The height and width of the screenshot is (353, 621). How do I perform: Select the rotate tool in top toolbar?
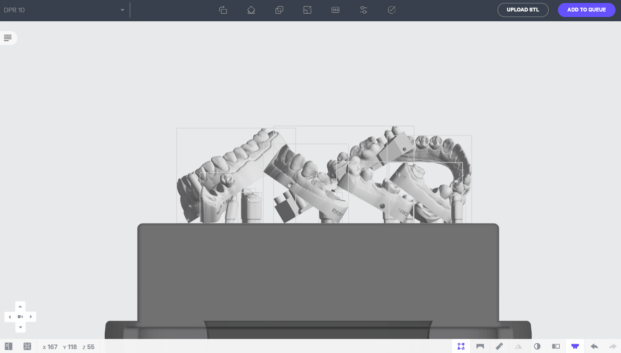pos(223,10)
